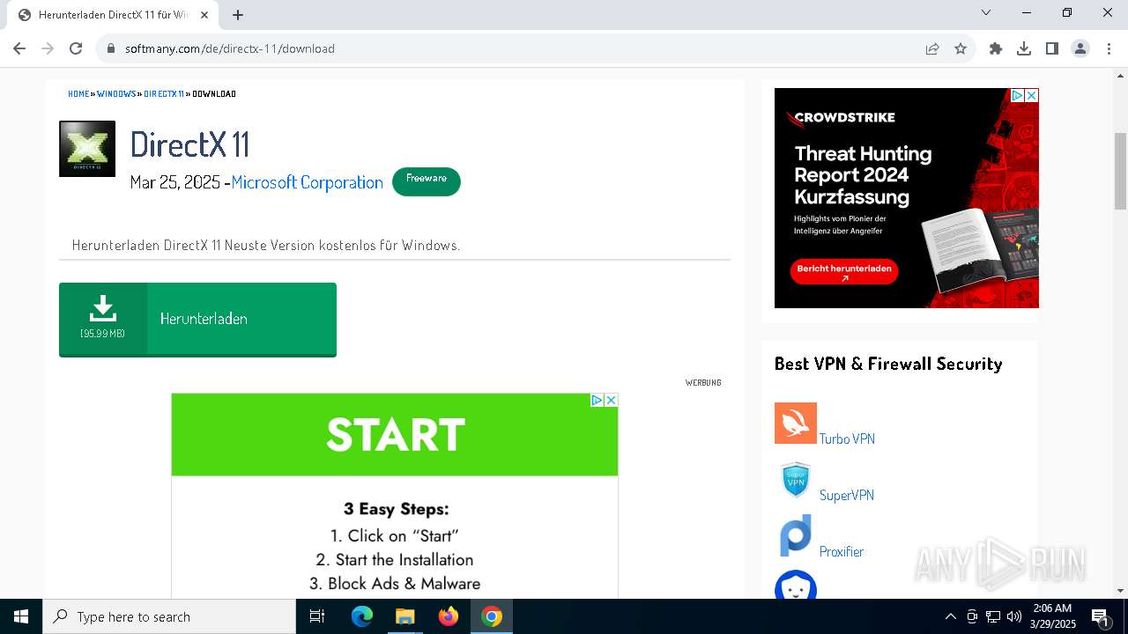The width and height of the screenshot is (1128, 634).
Task: Click the green START ad banner
Action: click(x=395, y=435)
